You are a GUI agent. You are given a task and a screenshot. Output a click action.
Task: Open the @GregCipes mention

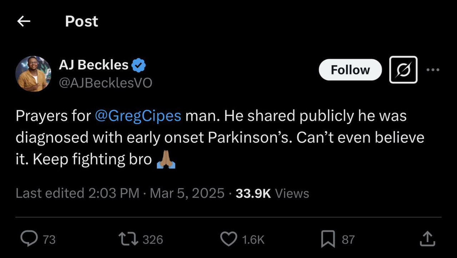138,116
